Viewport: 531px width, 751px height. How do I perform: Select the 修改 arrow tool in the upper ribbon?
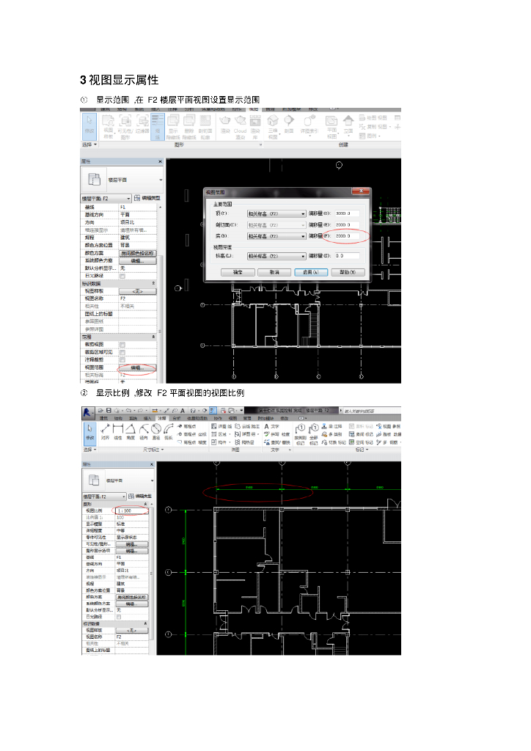(89, 125)
